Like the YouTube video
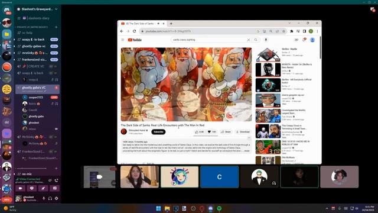The height and width of the screenshot is (213, 378). (x=199, y=132)
